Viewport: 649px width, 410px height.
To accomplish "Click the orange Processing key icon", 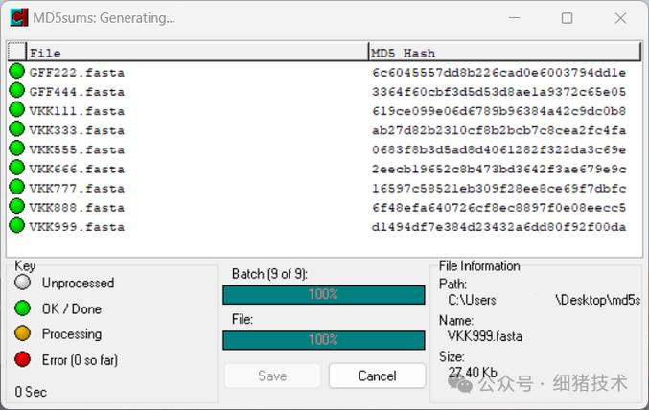I will (x=22, y=333).
